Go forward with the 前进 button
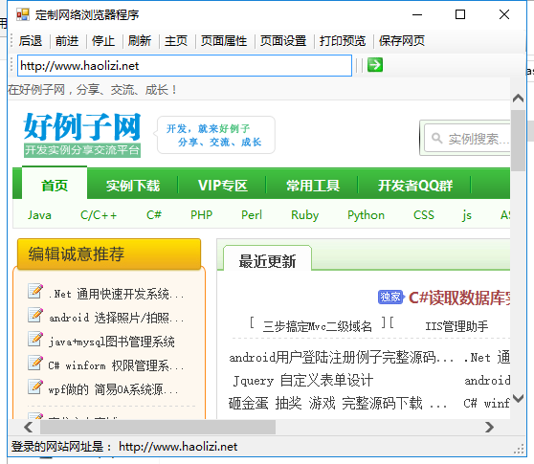Image resolution: width=534 pixels, height=464 pixels. click(x=67, y=41)
